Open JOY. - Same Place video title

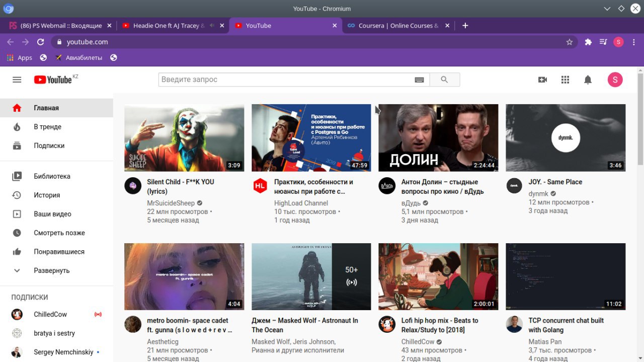(x=555, y=182)
